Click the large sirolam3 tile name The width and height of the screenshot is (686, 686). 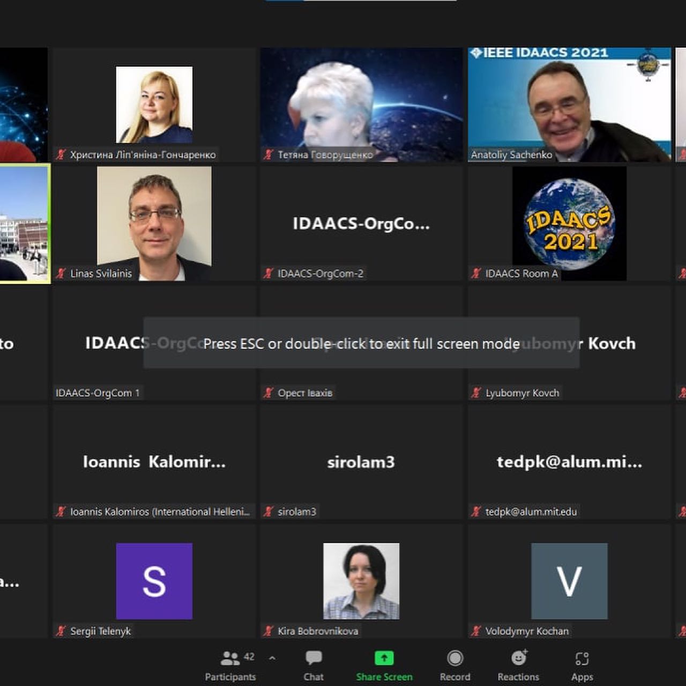pos(361,462)
